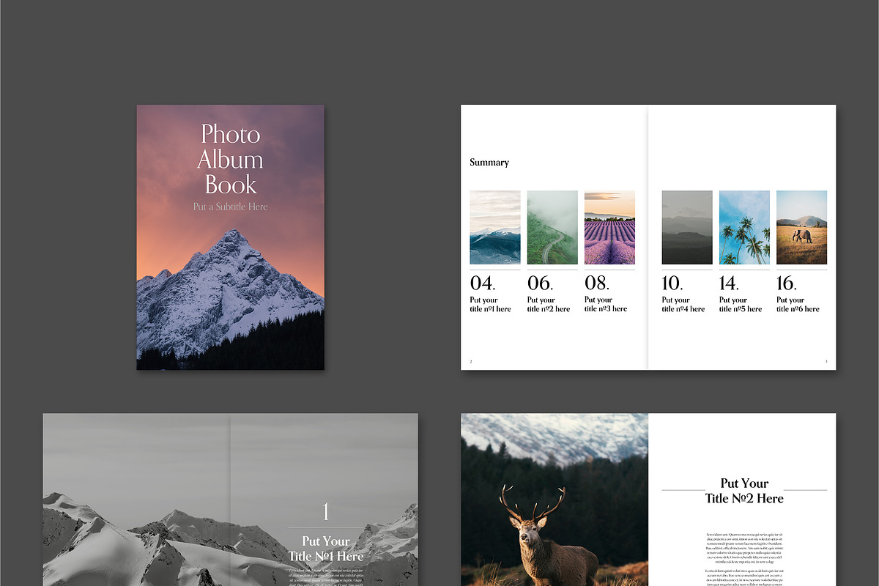
Task: Click the page number '10.'
Action: pos(672,283)
